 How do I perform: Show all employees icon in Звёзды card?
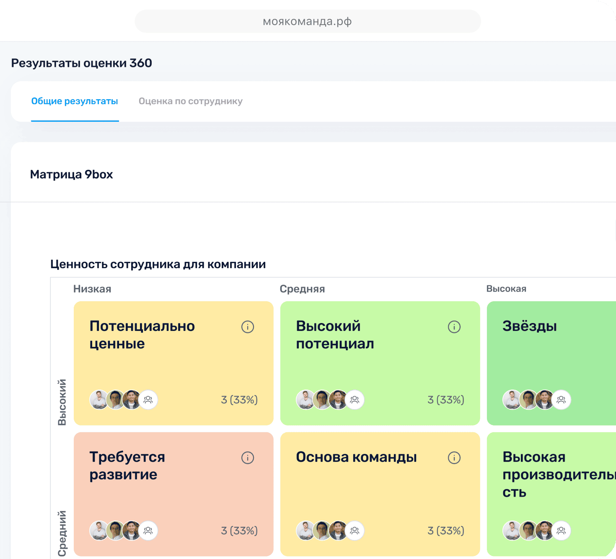click(x=561, y=400)
